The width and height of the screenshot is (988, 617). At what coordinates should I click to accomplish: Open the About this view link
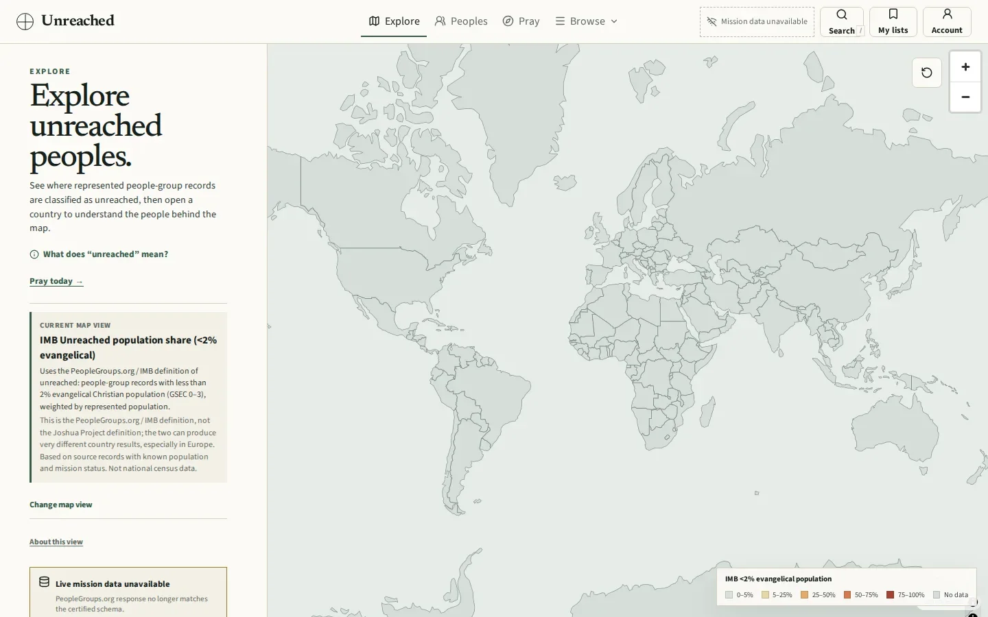56,542
